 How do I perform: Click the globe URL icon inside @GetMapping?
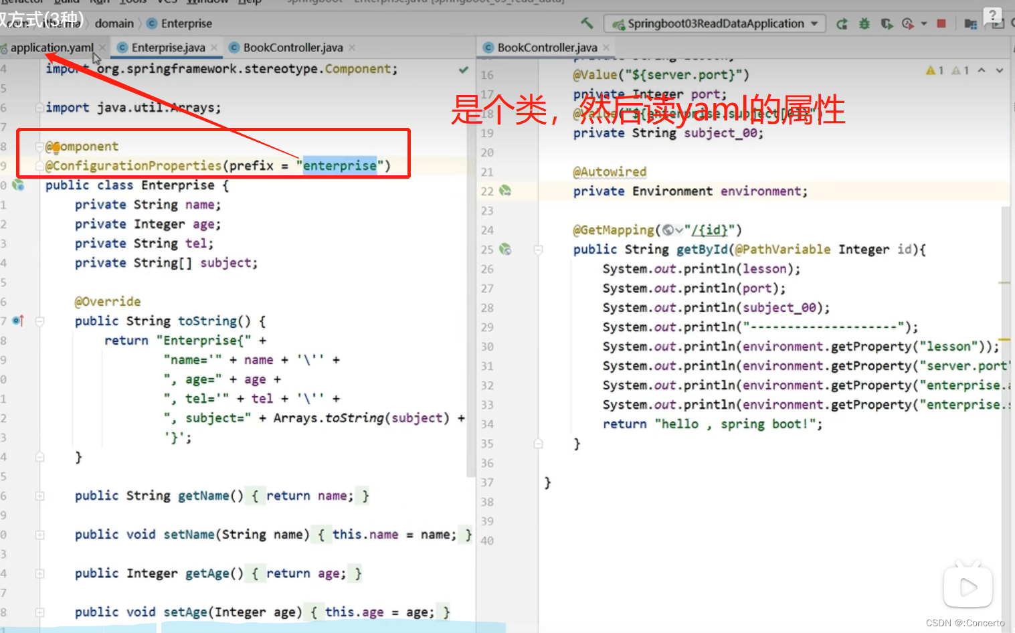coord(668,230)
